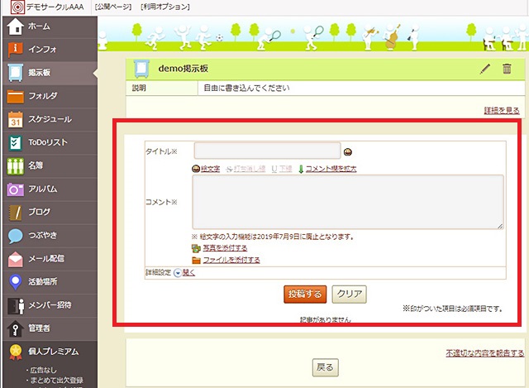
Task: Click into the タイトル input field
Action: click(x=267, y=151)
